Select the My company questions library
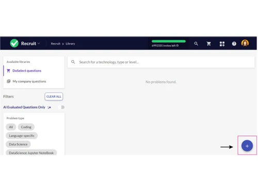This screenshot has width=258, height=193. [34, 81]
